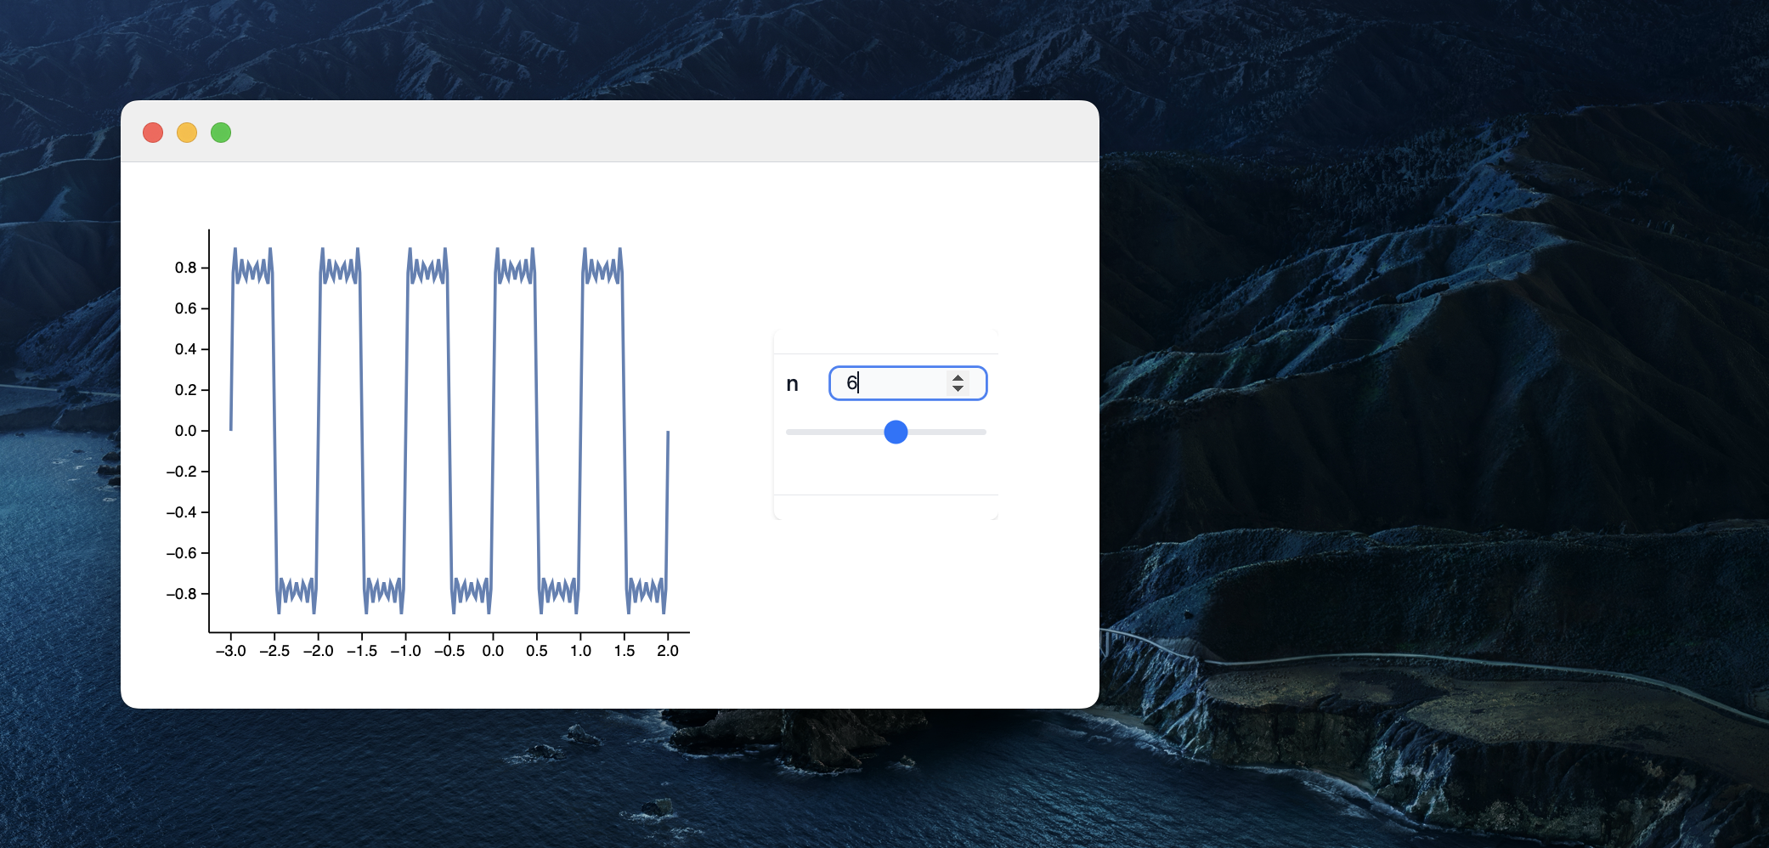Click the y-axis tick label 0.0

185,431
